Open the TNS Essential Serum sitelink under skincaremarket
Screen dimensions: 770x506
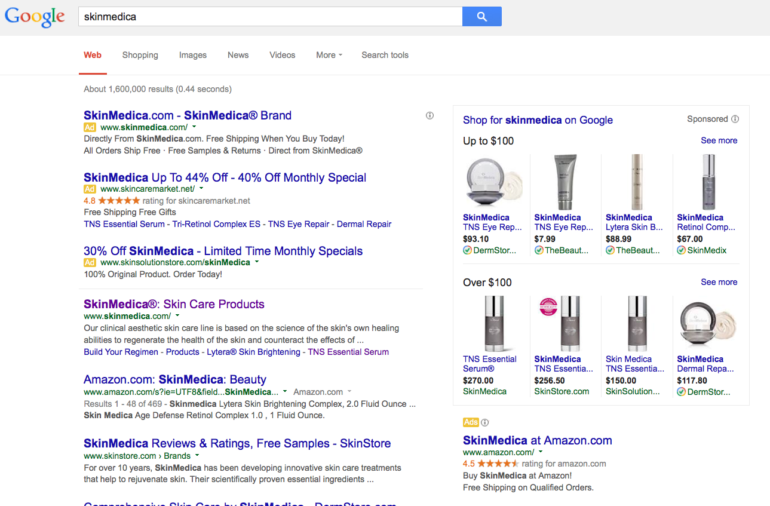[x=124, y=224]
